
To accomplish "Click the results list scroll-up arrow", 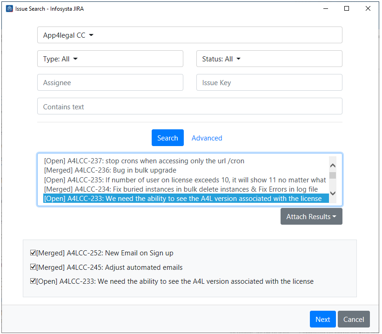I will [333, 165].
